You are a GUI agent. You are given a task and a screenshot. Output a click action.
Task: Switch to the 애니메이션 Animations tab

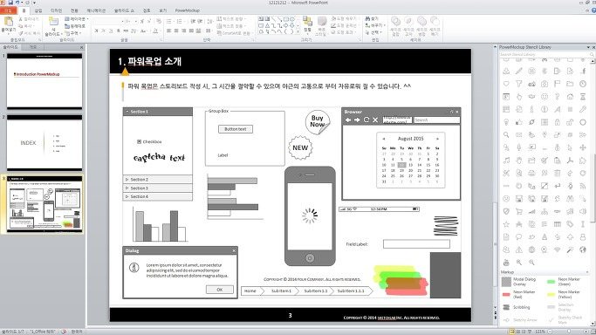(x=96, y=10)
